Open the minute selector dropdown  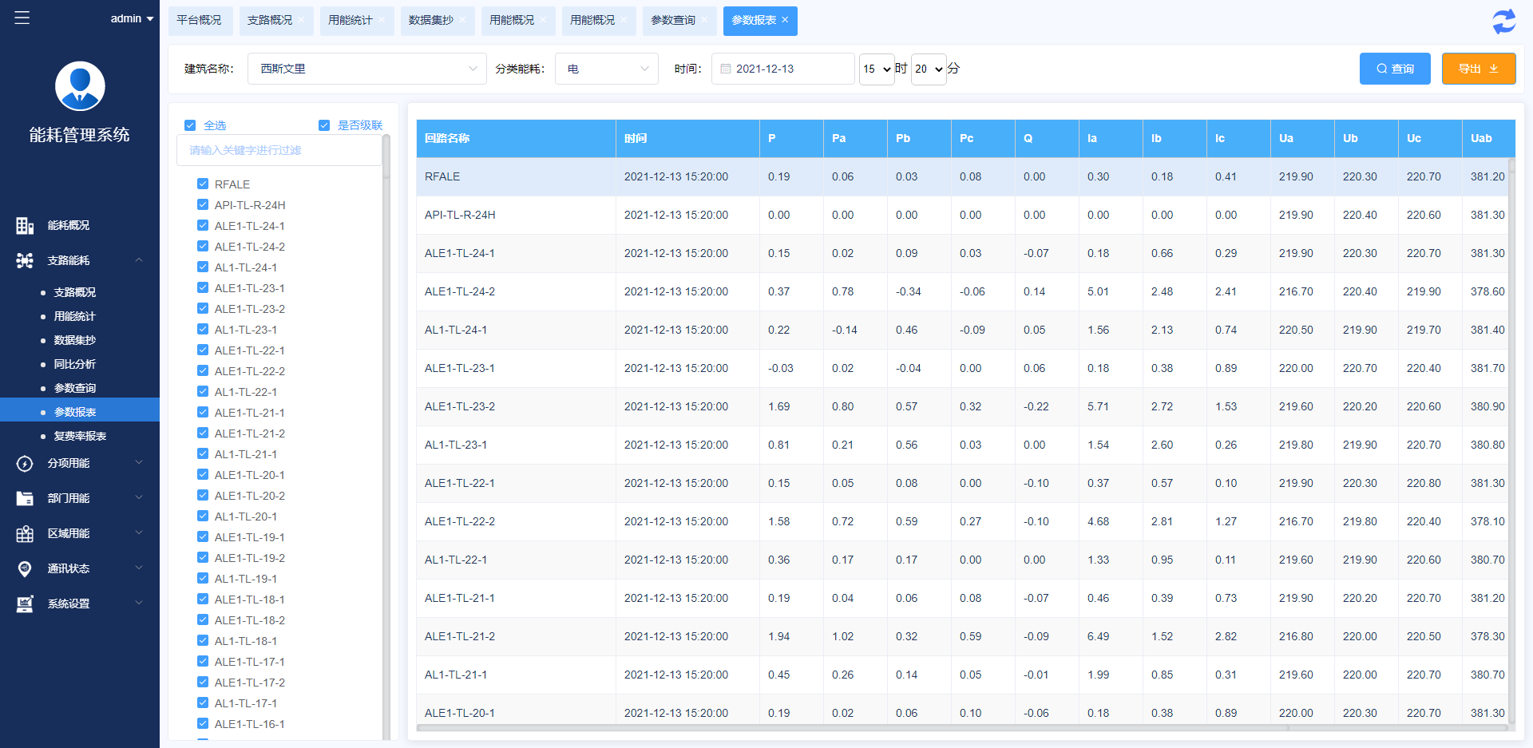click(929, 69)
